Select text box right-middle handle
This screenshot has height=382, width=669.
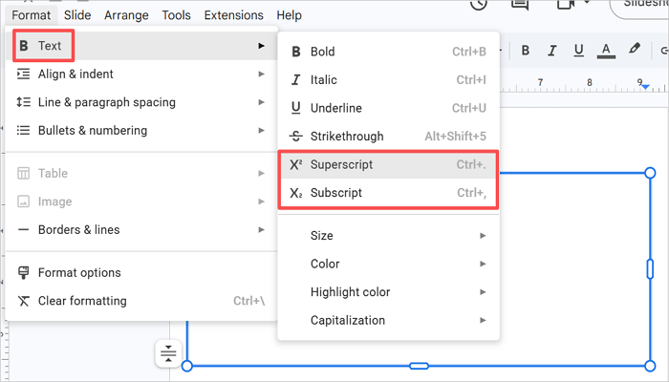[650, 269]
